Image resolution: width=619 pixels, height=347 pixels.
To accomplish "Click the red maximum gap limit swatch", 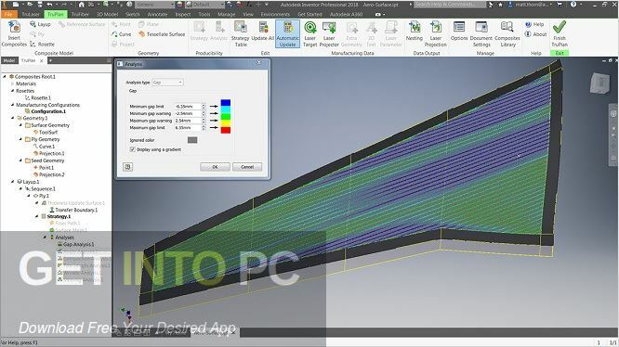I will pyautogui.click(x=226, y=130).
